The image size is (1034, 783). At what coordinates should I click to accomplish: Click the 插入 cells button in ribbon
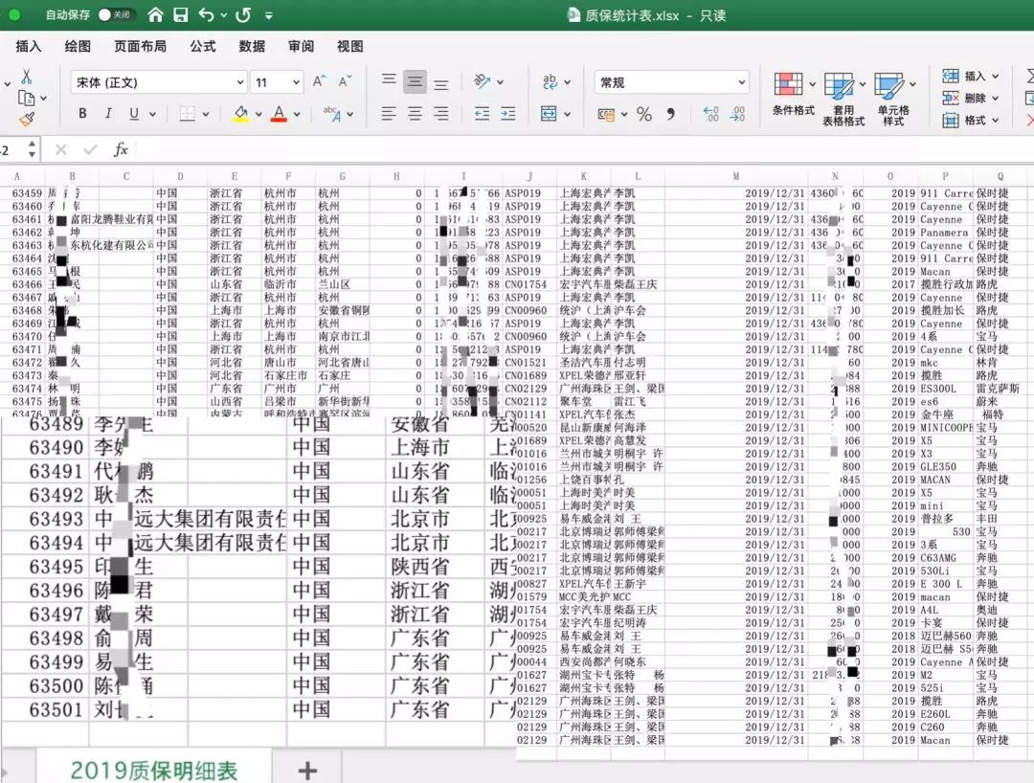[970, 77]
